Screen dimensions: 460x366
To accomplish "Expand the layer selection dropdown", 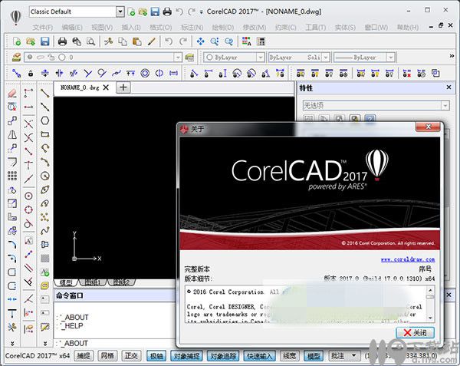I will pyautogui.click(x=178, y=58).
